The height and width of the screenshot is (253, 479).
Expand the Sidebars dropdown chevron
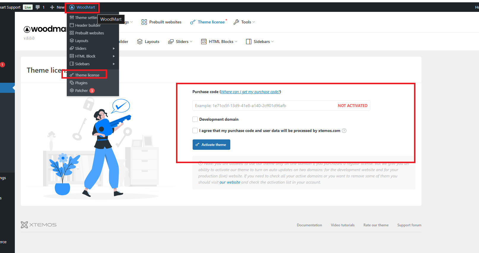coord(272,42)
